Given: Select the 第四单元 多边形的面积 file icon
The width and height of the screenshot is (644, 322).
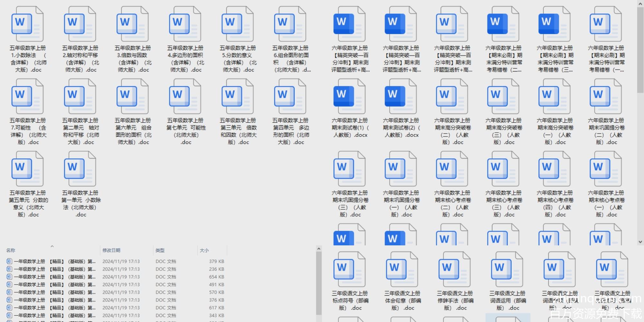Looking at the screenshot, I should tap(290, 97).
